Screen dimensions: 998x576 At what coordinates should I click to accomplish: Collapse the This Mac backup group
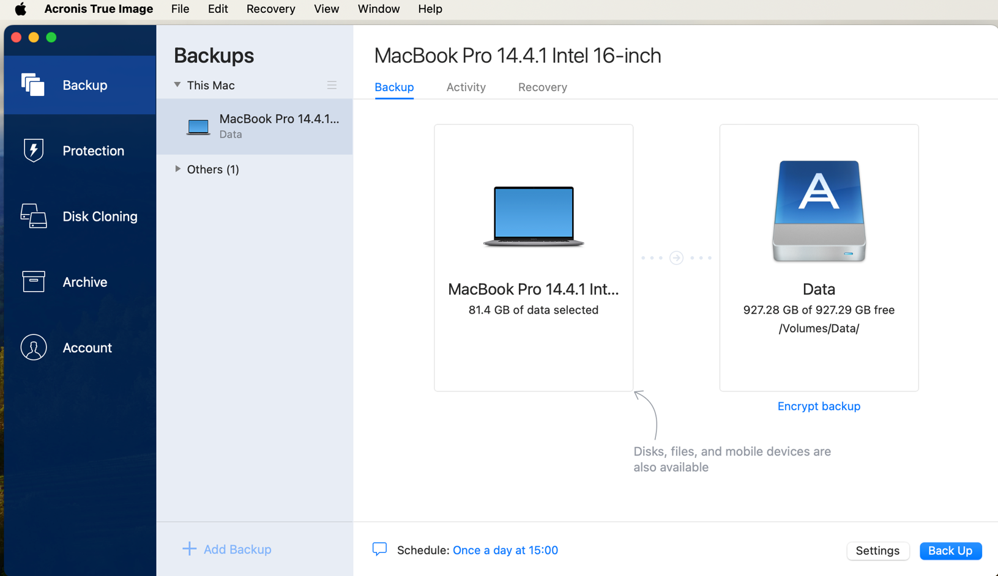[x=177, y=85]
